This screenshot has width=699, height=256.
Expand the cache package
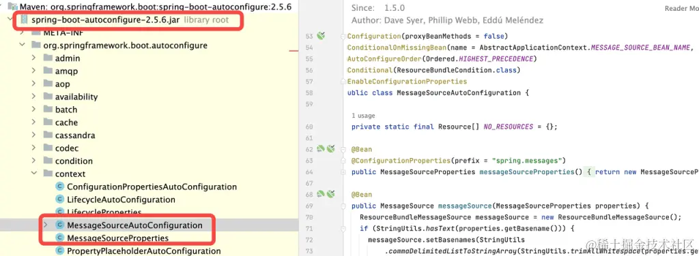(34, 123)
